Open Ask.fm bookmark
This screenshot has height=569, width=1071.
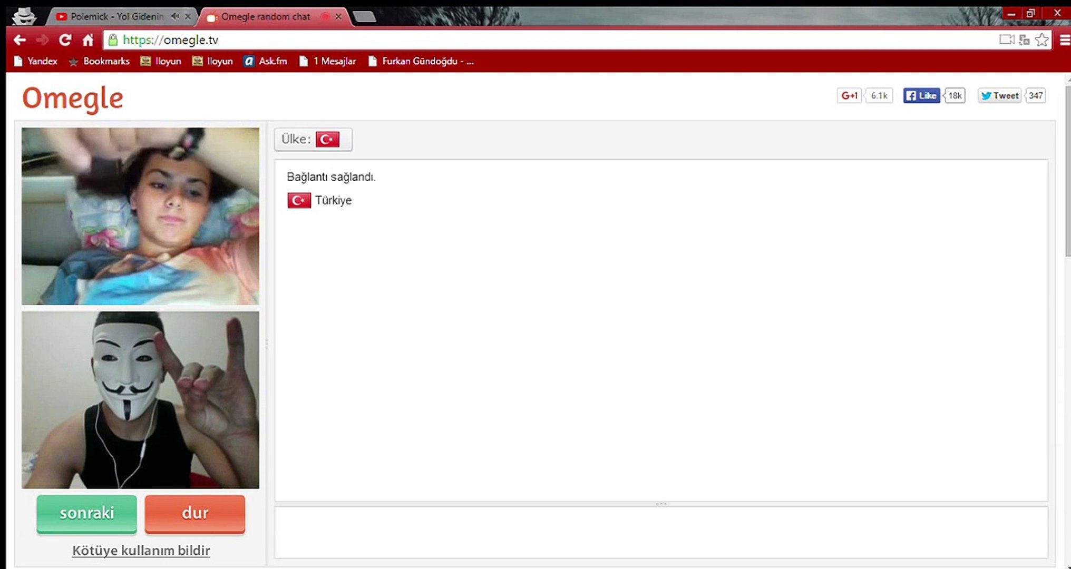tap(266, 61)
